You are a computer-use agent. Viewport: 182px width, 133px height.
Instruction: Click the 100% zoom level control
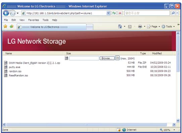coord(165,130)
